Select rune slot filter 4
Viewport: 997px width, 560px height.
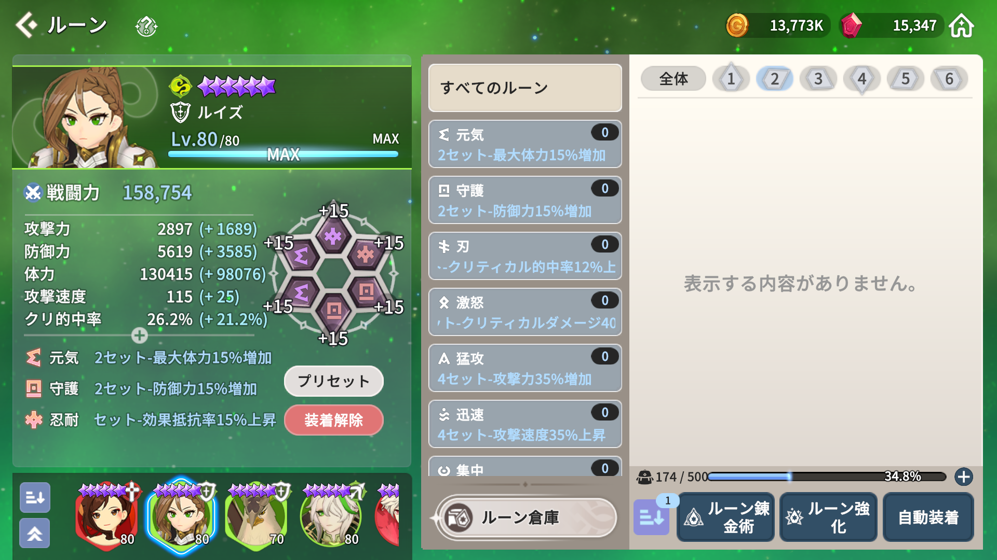point(861,79)
